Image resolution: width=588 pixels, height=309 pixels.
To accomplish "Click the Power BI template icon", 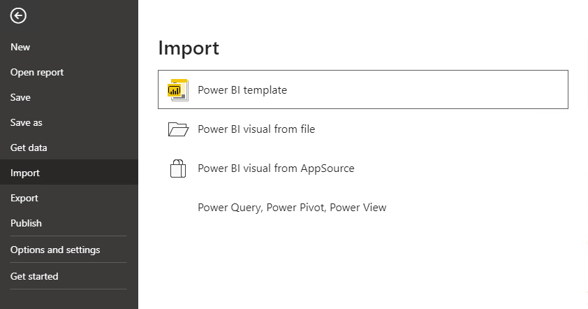I will 178,90.
